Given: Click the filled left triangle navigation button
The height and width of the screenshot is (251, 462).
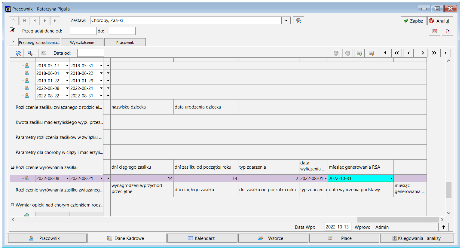Looking at the screenshot, I should tap(385, 53).
